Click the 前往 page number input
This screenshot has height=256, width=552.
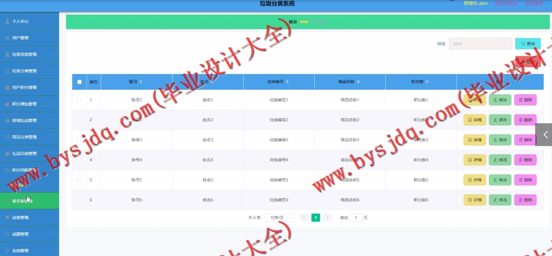coord(356,218)
